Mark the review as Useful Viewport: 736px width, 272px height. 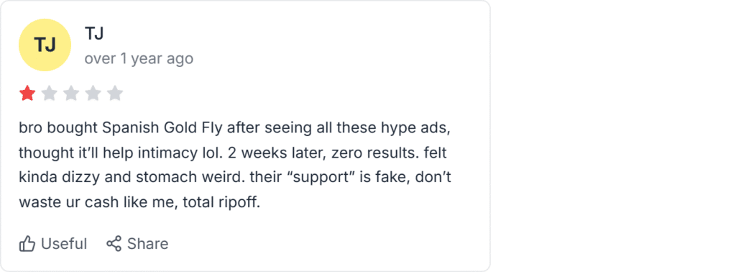53,244
